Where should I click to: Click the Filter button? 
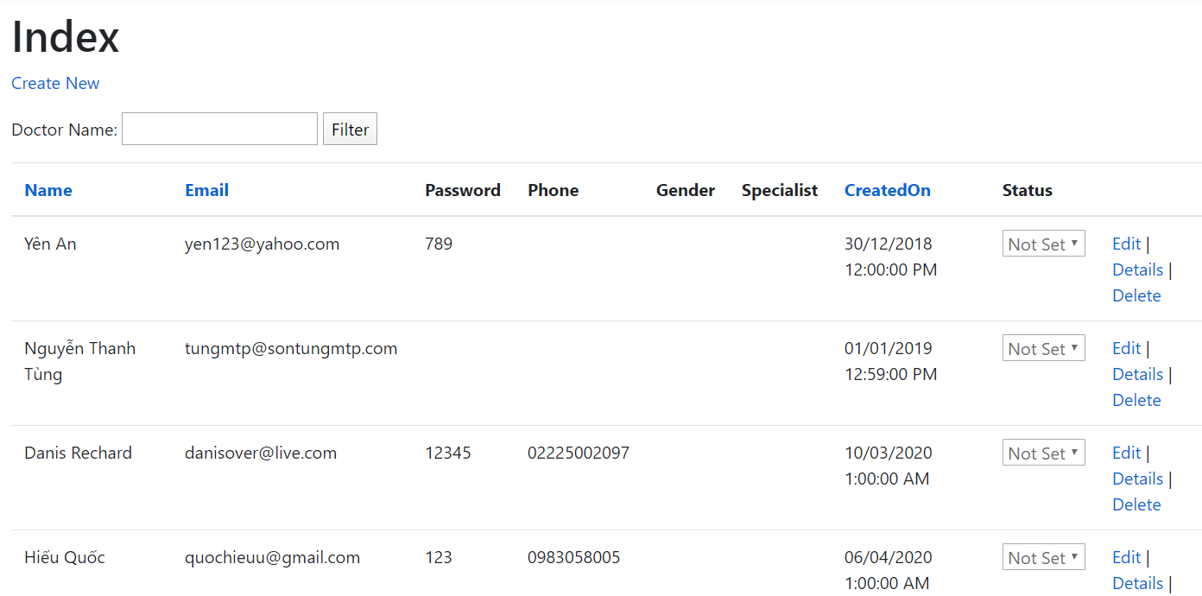coord(350,129)
